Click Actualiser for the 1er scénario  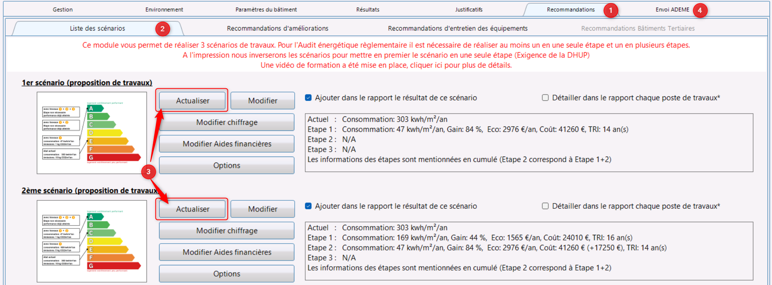tap(192, 101)
